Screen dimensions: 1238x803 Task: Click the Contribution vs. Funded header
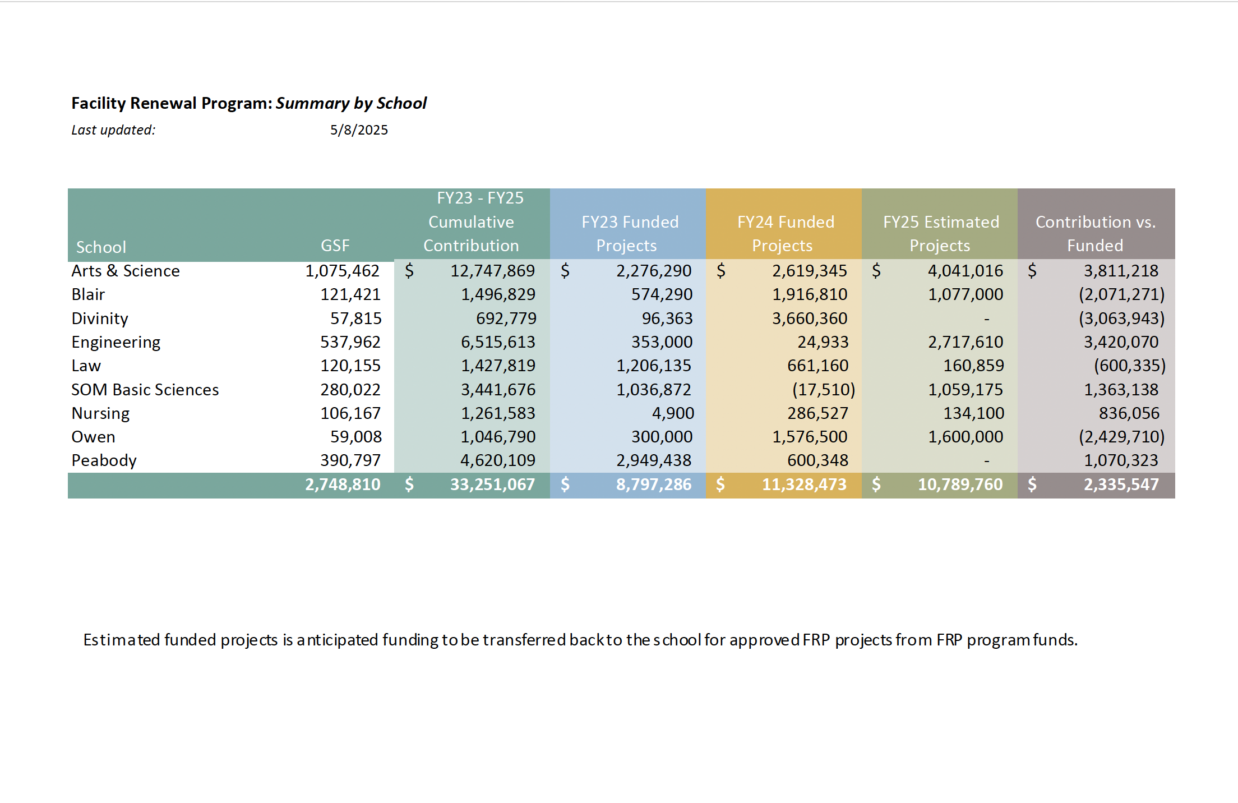tap(1095, 233)
